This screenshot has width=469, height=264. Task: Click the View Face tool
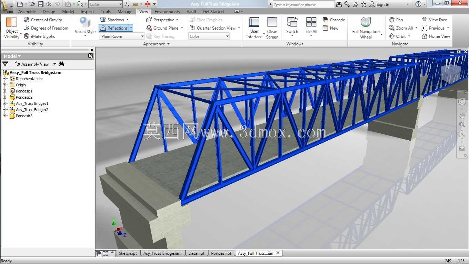coord(434,20)
